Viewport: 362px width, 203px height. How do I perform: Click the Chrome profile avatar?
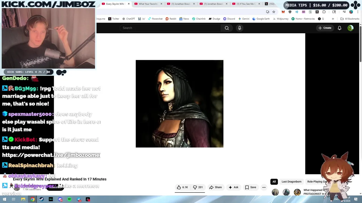(x=351, y=12)
